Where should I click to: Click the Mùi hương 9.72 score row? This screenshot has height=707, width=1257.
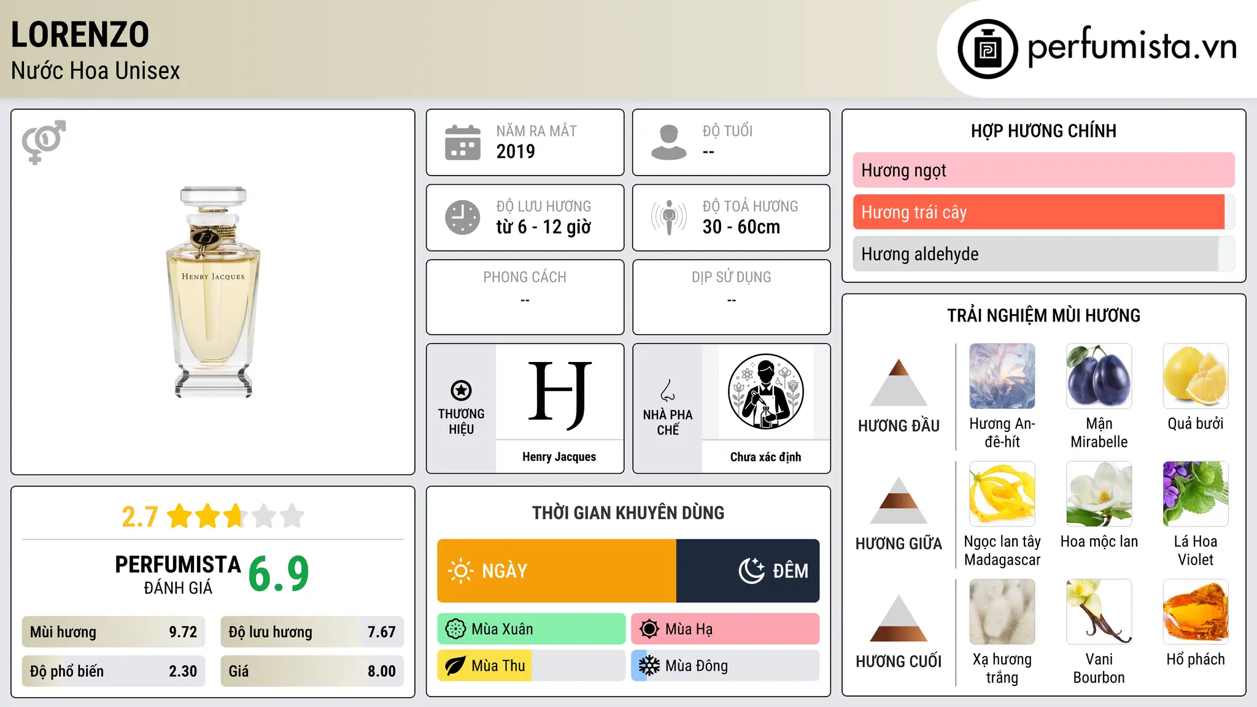point(114,632)
